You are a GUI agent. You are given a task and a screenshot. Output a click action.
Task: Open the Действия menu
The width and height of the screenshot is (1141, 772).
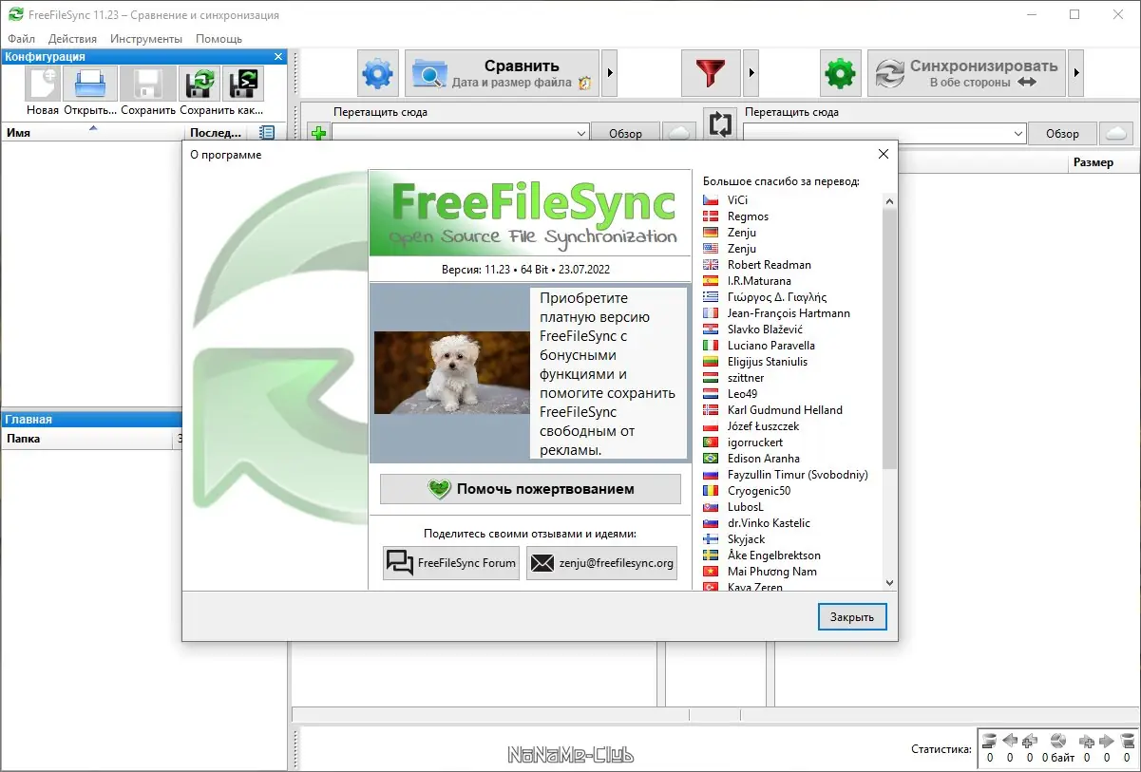coord(72,39)
